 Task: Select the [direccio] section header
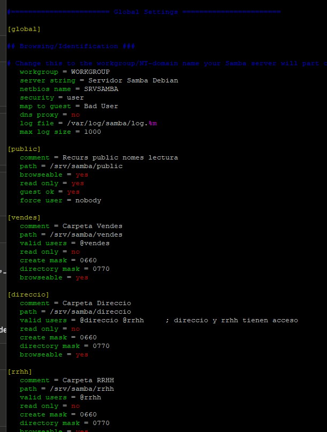[28, 294]
